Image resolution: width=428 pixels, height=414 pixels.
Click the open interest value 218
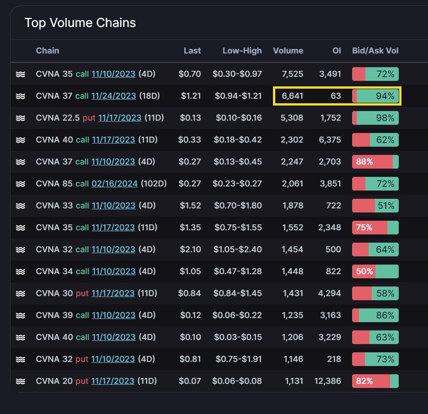334,359
